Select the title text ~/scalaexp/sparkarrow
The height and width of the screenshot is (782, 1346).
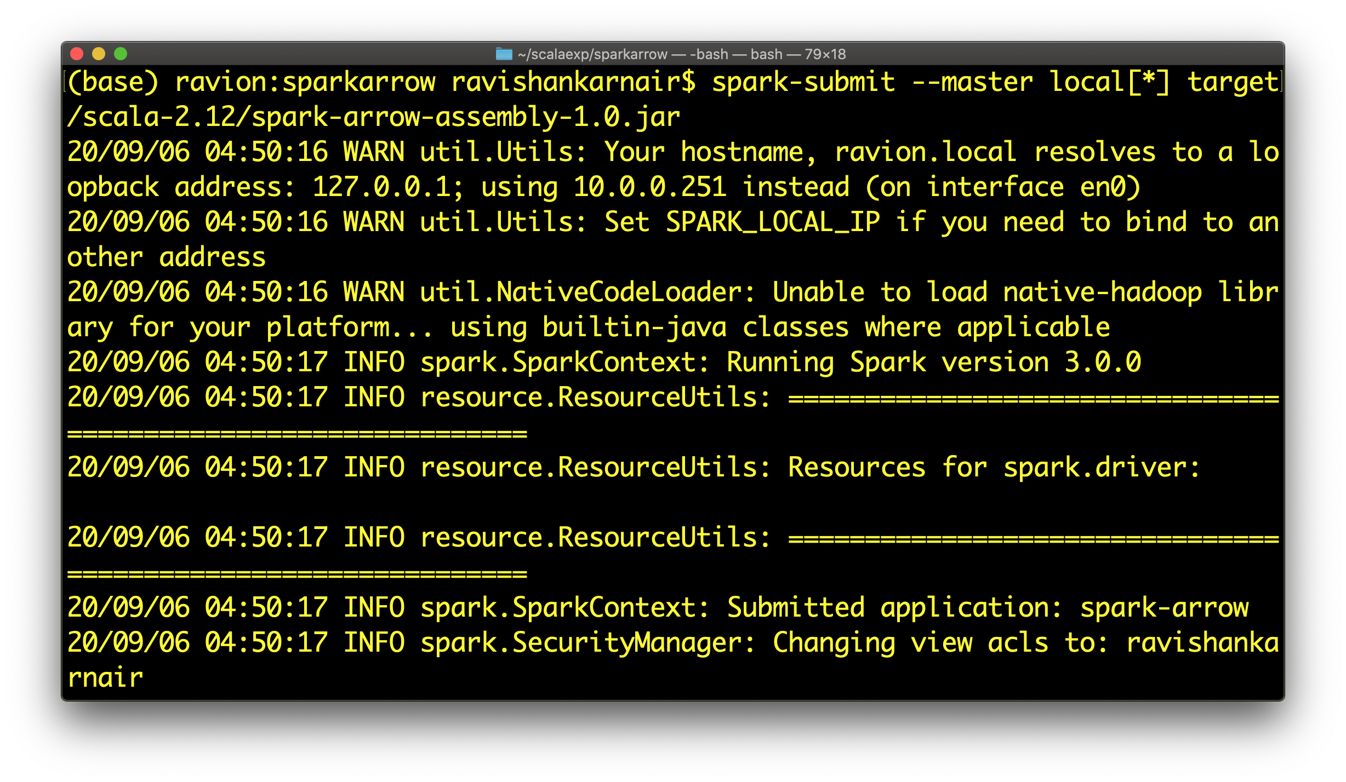click(592, 54)
